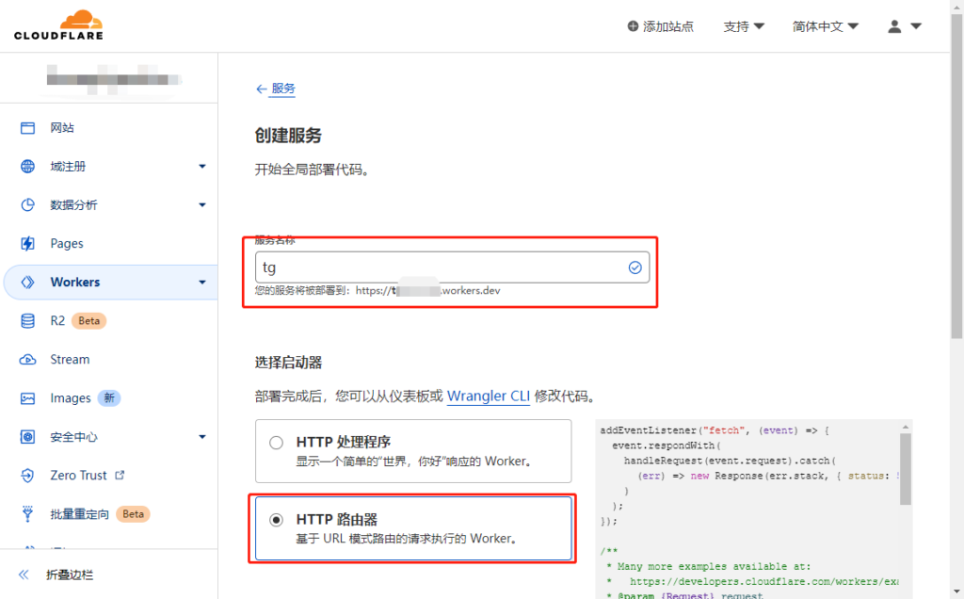Viewport: 964px width, 599px height.
Task: Open the Workers sidebar item
Action: tap(75, 282)
